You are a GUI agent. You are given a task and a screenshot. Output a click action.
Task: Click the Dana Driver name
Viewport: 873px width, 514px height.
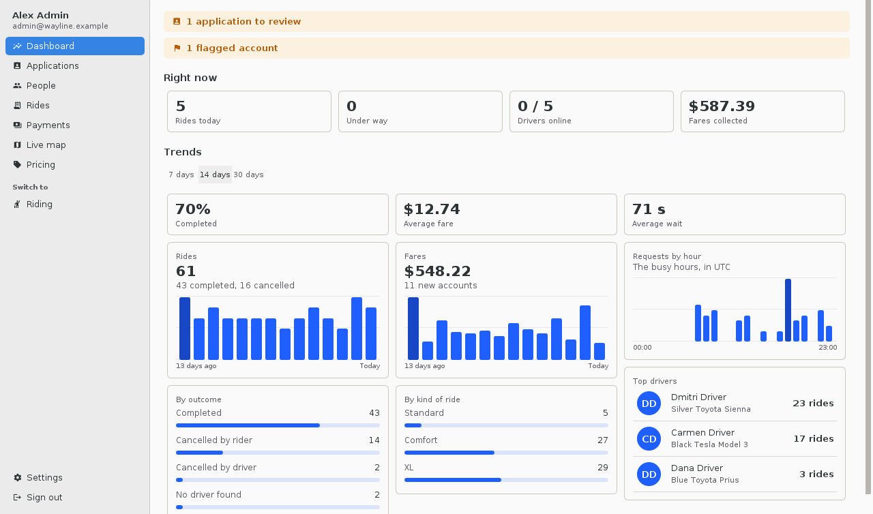pyautogui.click(x=697, y=468)
